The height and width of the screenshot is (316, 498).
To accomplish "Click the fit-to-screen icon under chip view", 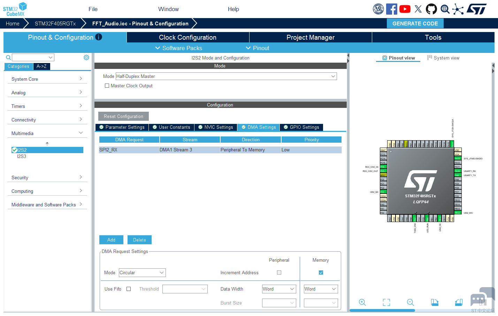I will point(386,302).
